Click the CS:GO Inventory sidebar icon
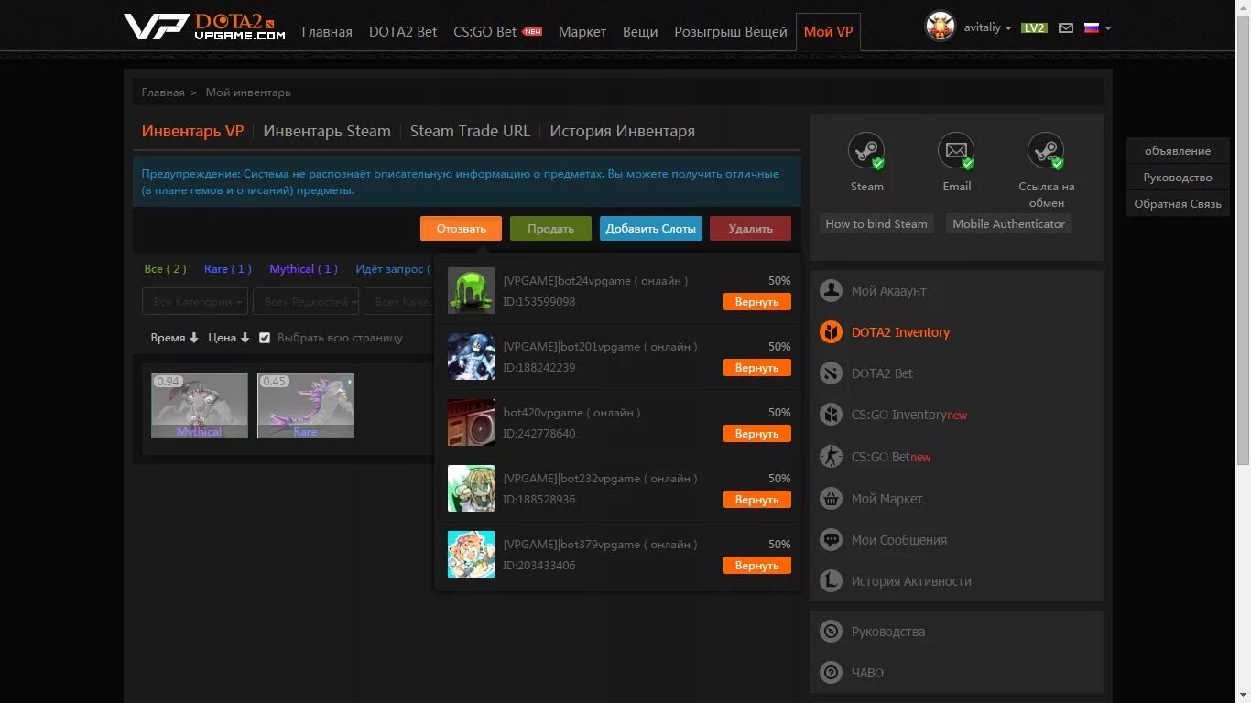1251x703 pixels. tap(831, 415)
